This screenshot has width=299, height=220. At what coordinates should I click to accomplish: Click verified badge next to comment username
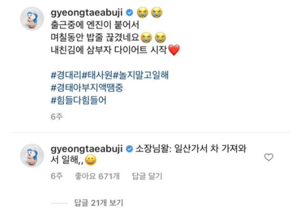tap(130, 149)
